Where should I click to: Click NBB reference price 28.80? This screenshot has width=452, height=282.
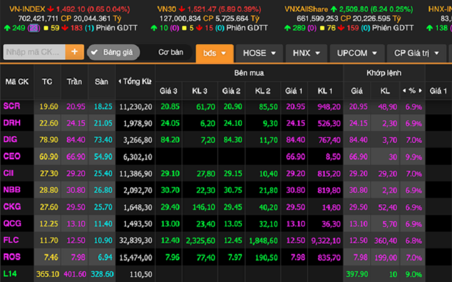pos(49,190)
